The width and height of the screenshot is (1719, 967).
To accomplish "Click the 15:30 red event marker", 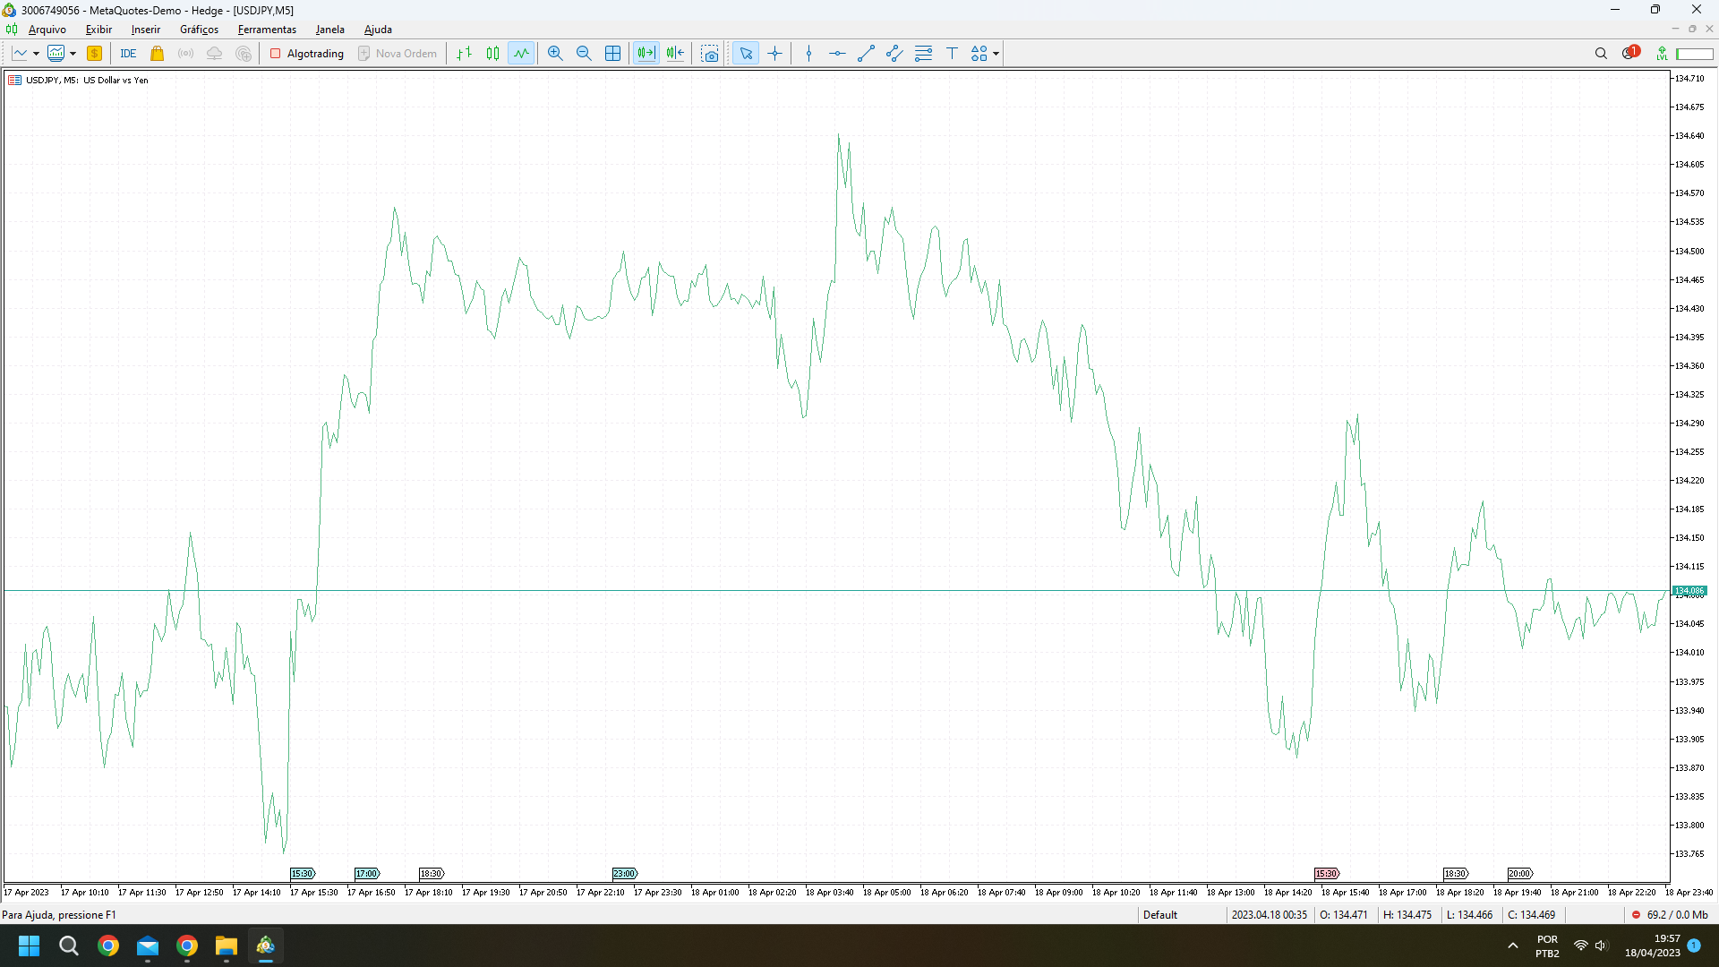I will tap(1326, 873).
